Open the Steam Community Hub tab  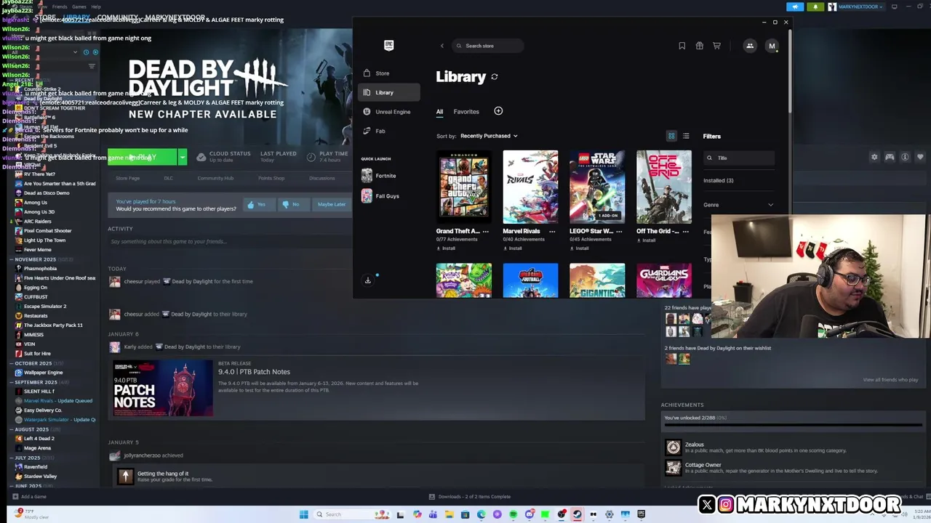(215, 178)
